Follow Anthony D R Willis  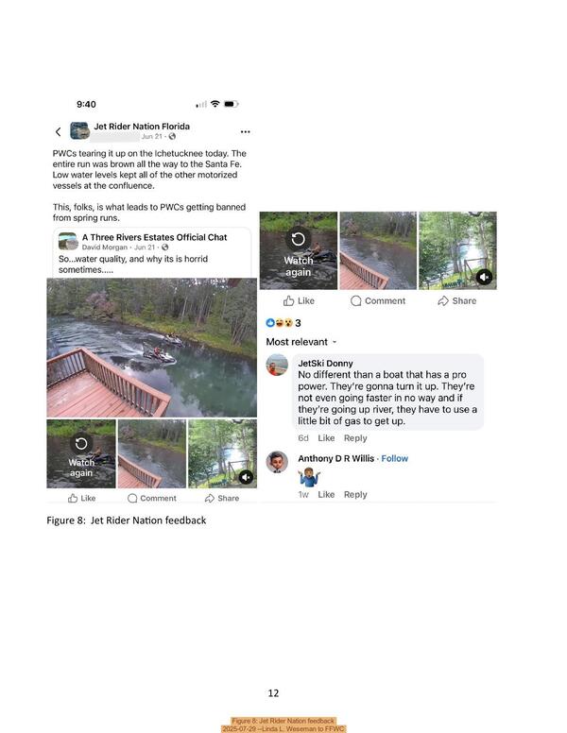click(394, 458)
